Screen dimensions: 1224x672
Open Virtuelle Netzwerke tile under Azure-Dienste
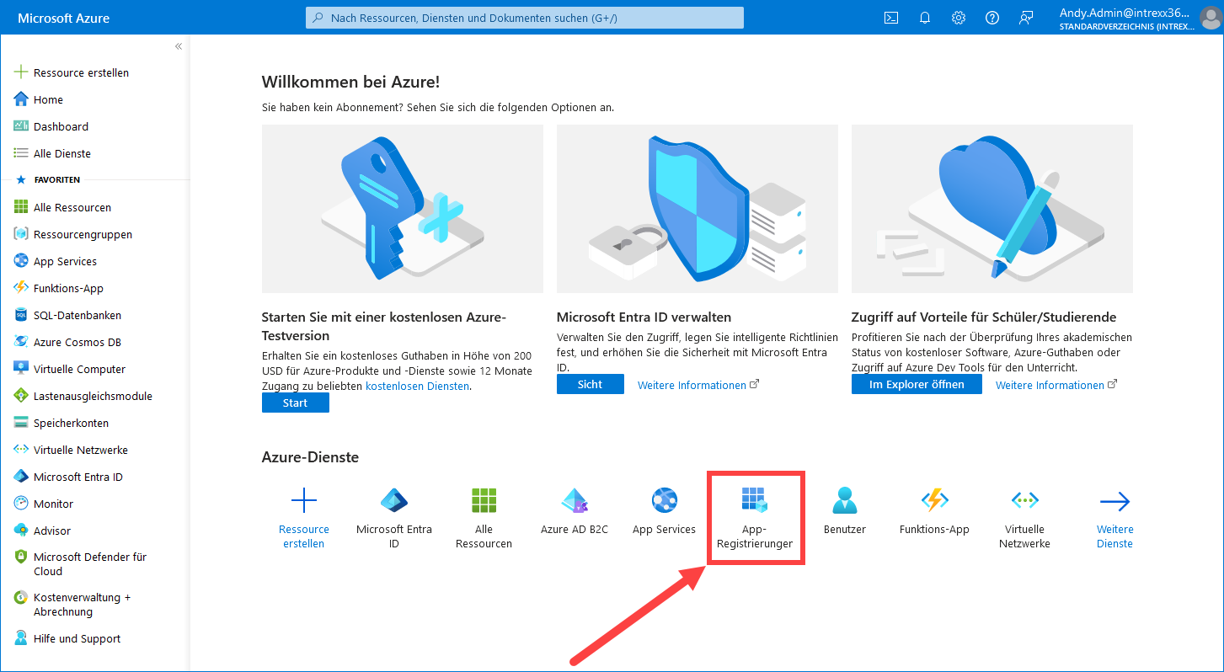click(1025, 518)
